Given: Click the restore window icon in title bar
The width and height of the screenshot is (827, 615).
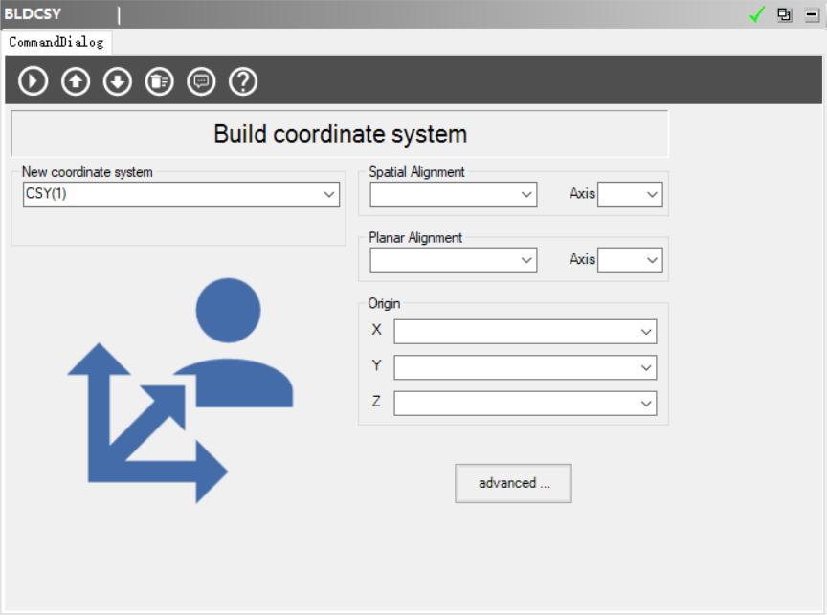Looking at the screenshot, I should click(x=785, y=14).
